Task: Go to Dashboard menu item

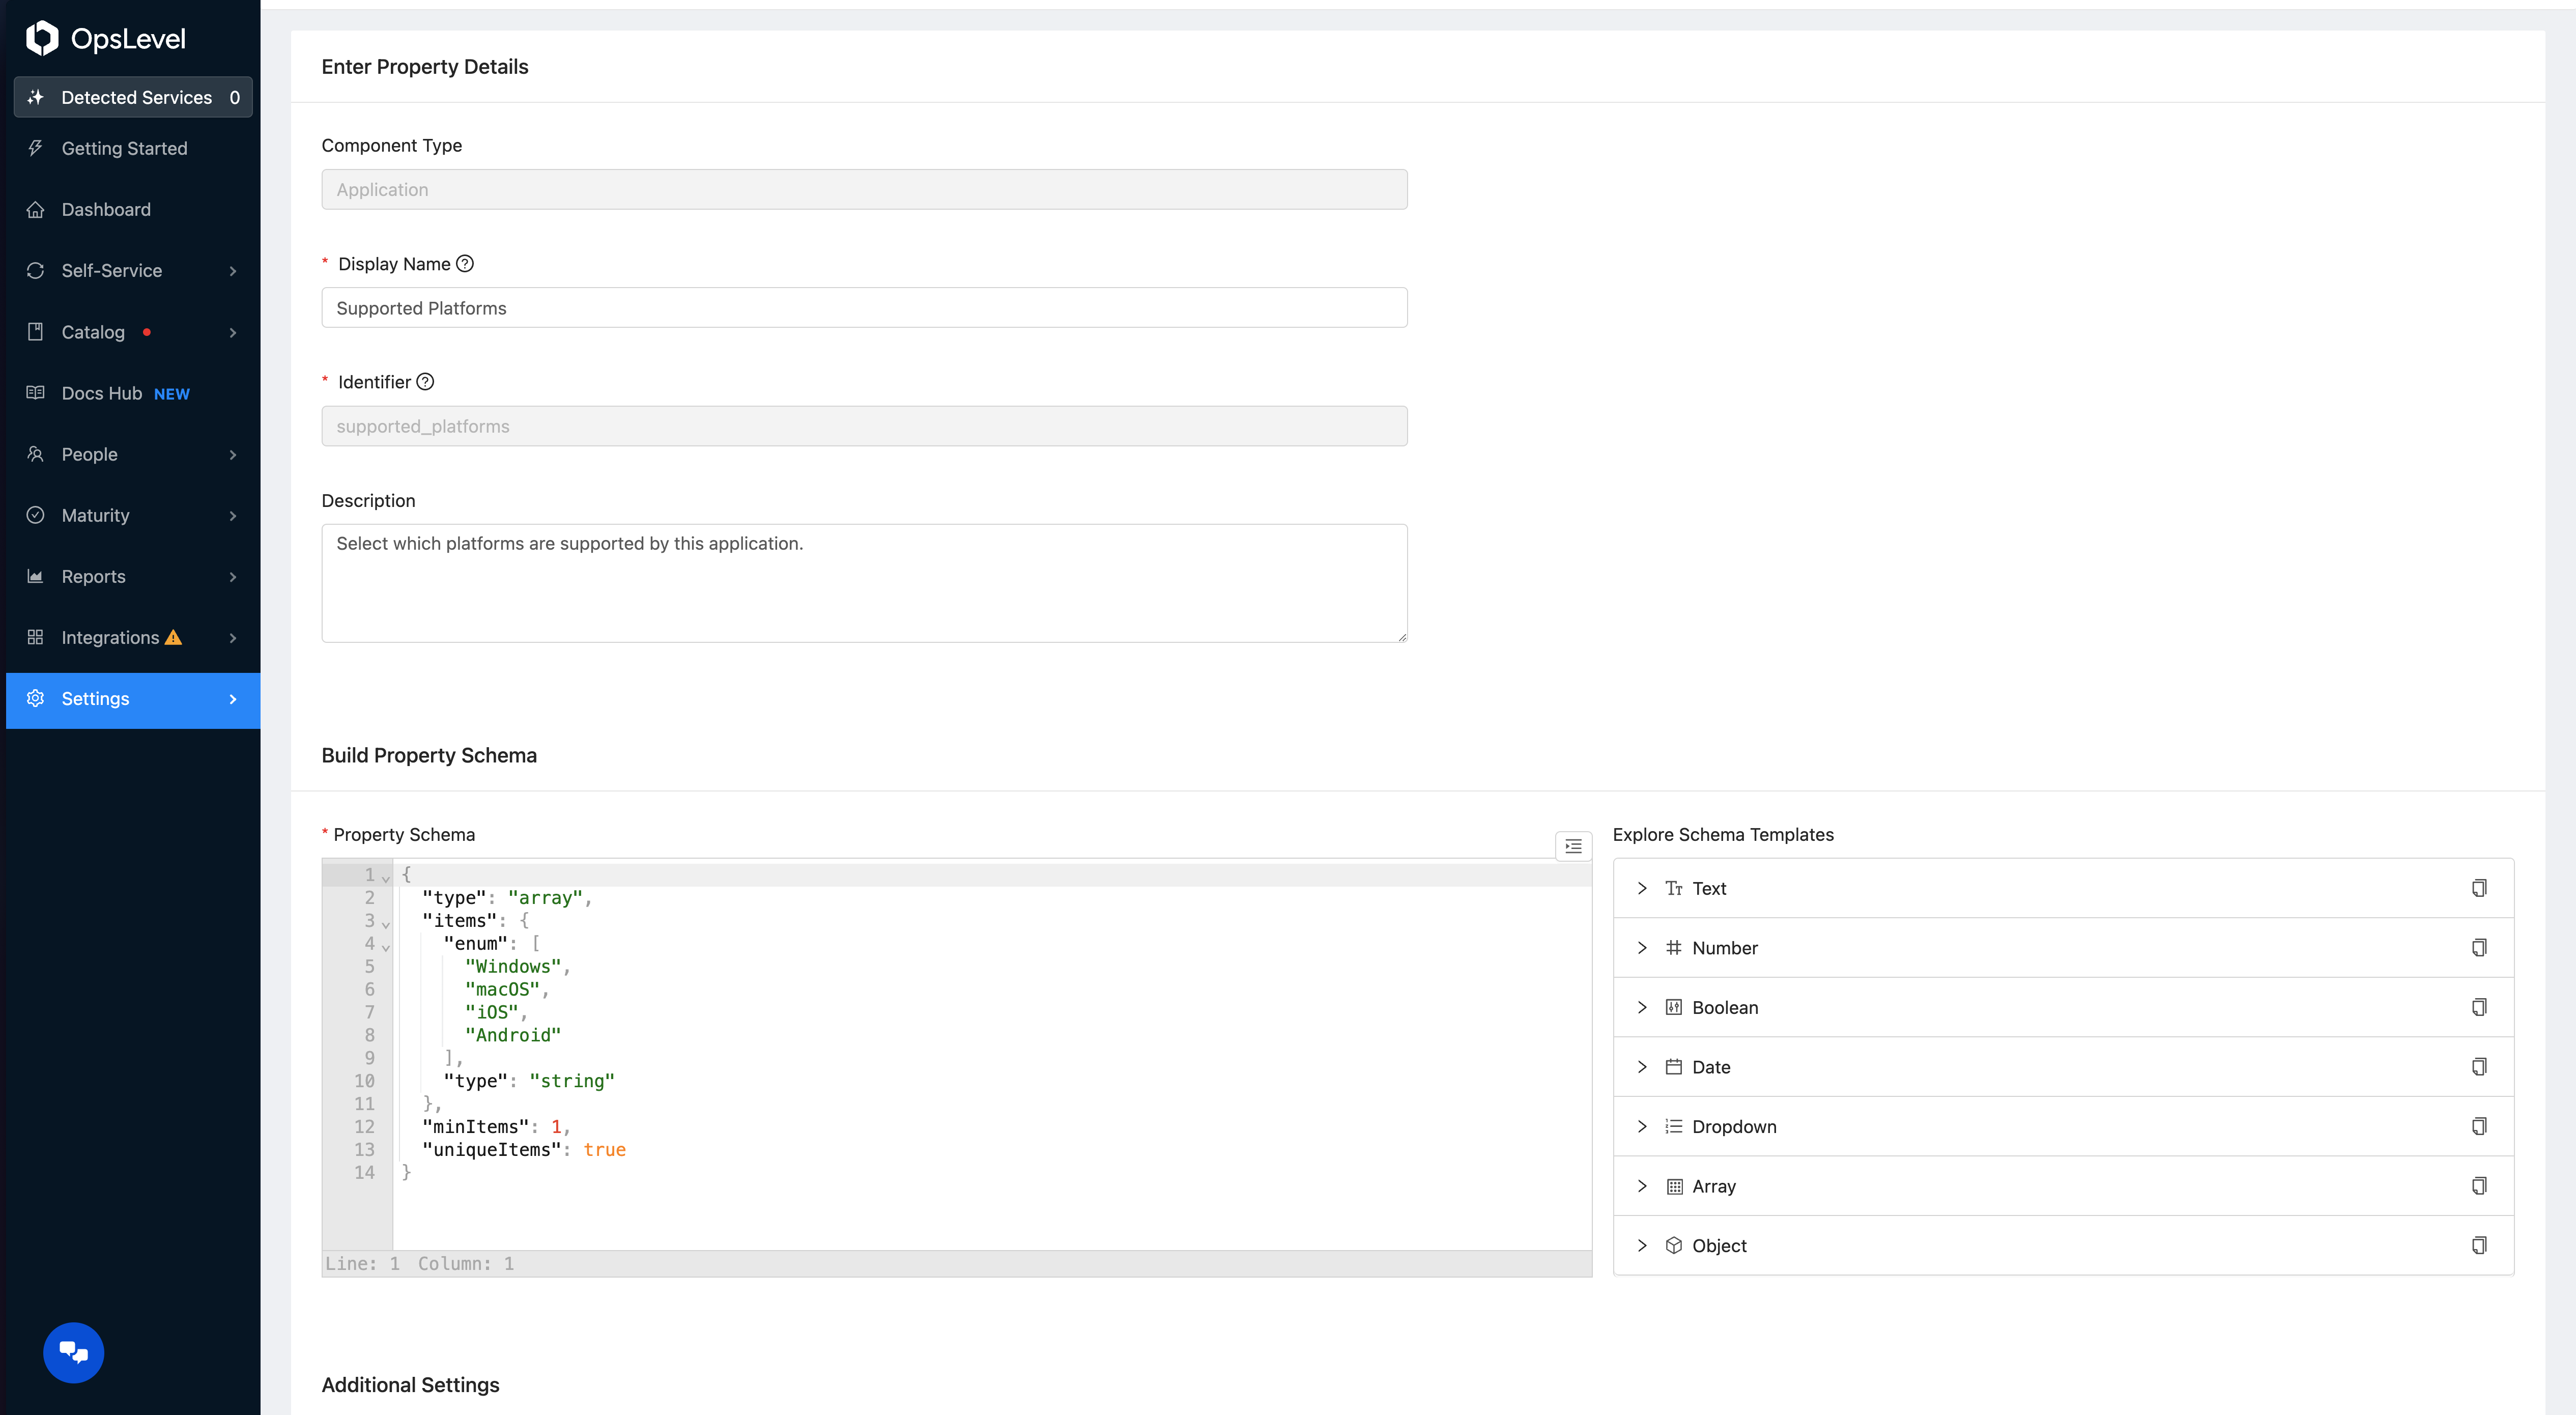Action: pos(132,209)
